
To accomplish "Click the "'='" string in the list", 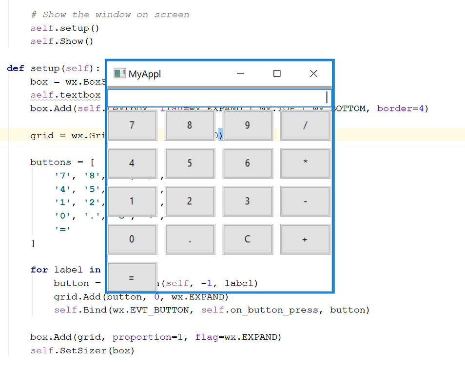I will pyautogui.click(x=62, y=229).
